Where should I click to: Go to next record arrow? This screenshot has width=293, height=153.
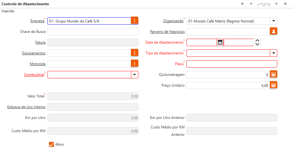coord(276,4)
